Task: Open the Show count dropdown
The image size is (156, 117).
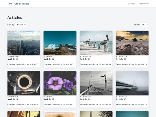Action: tap(144, 25)
